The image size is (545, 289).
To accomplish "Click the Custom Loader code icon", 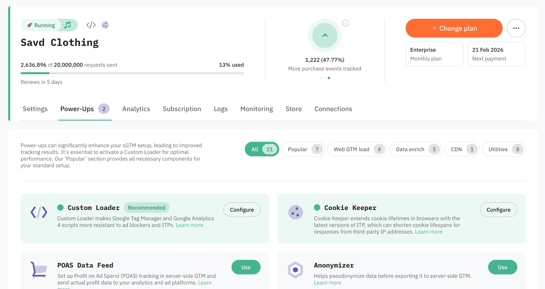I will pyautogui.click(x=39, y=212).
